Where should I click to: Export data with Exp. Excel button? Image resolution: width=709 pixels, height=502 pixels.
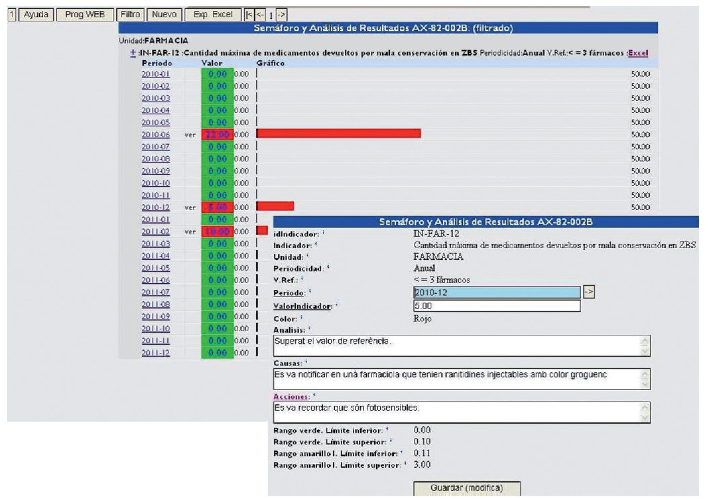(x=213, y=15)
